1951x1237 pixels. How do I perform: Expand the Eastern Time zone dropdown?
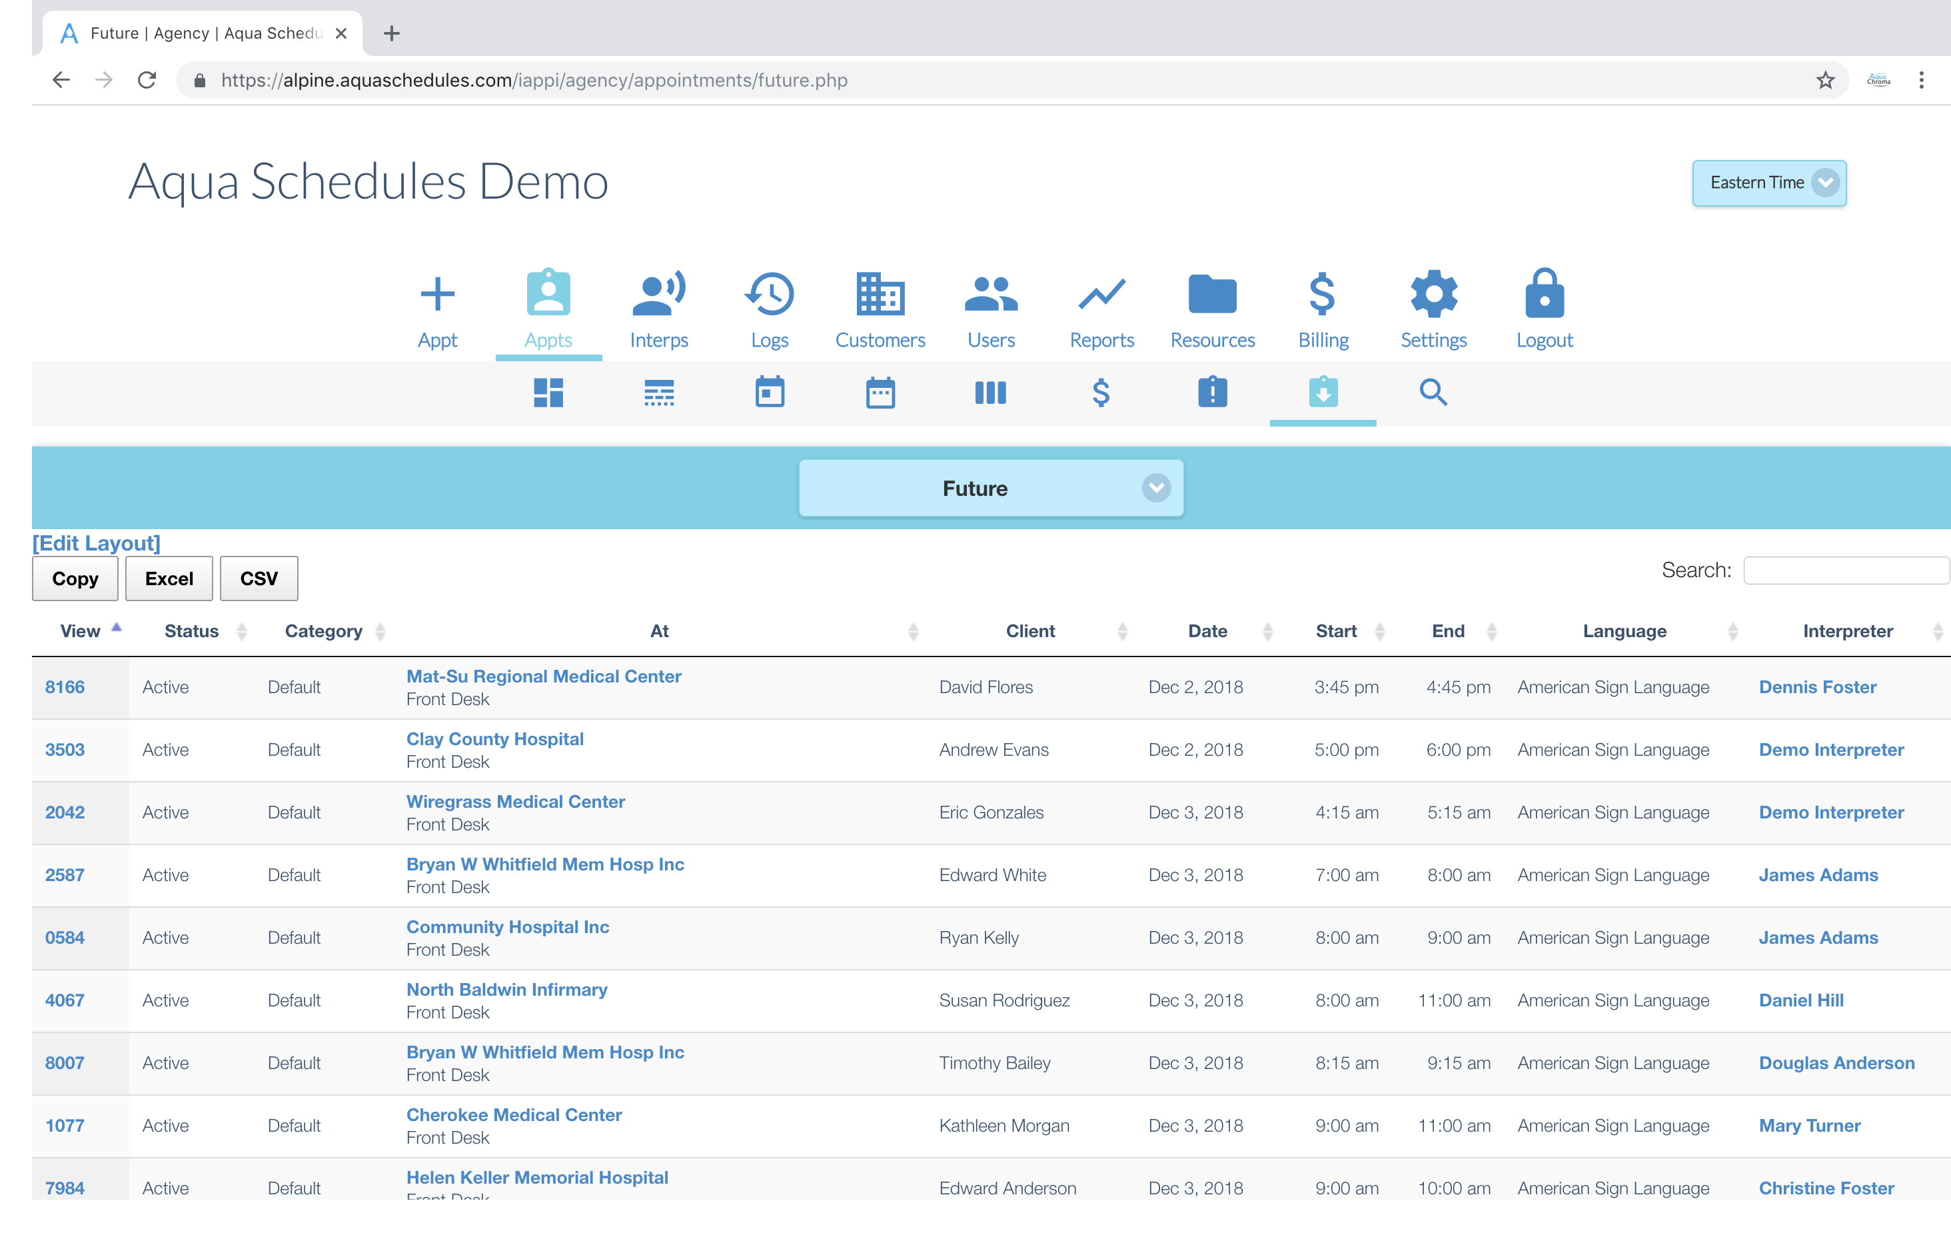coord(1768,183)
